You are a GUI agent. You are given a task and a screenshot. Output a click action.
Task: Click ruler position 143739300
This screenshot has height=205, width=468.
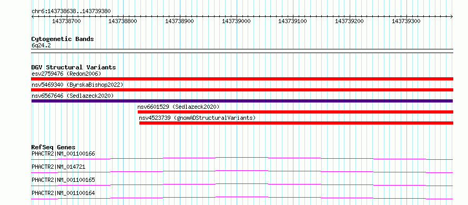pyautogui.click(x=406, y=21)
